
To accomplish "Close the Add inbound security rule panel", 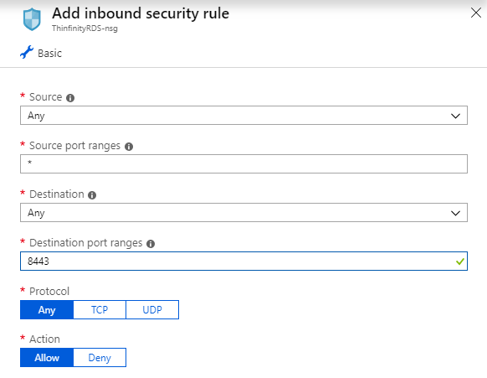I will (x=476, y=13).
